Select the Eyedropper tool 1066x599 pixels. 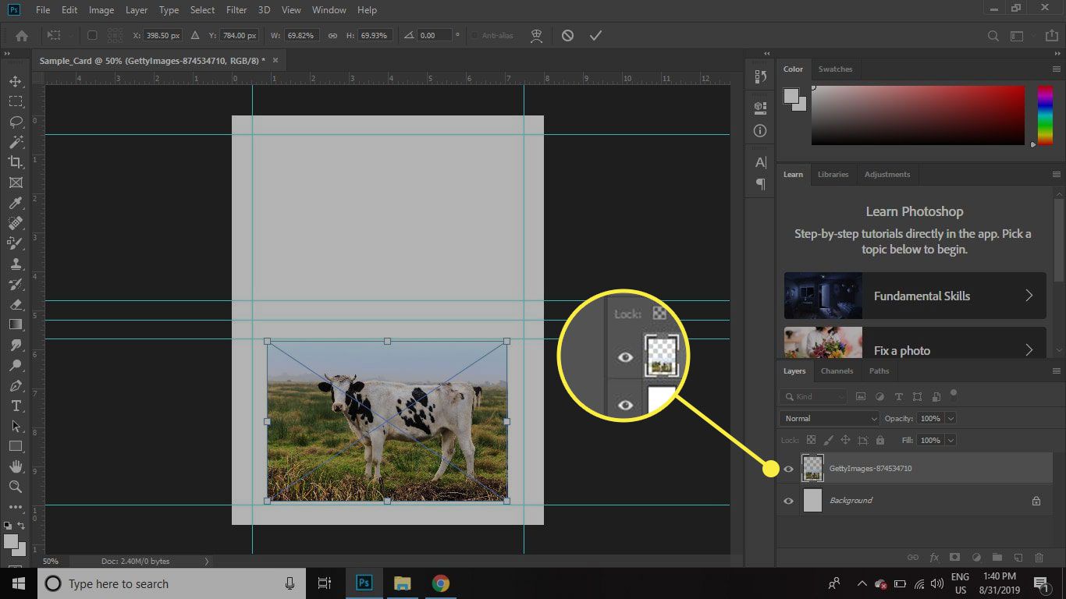coord(16,203)
